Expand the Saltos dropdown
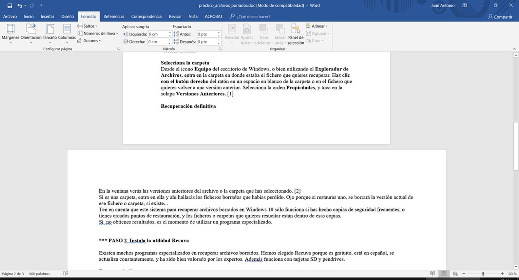 (87, 26)
